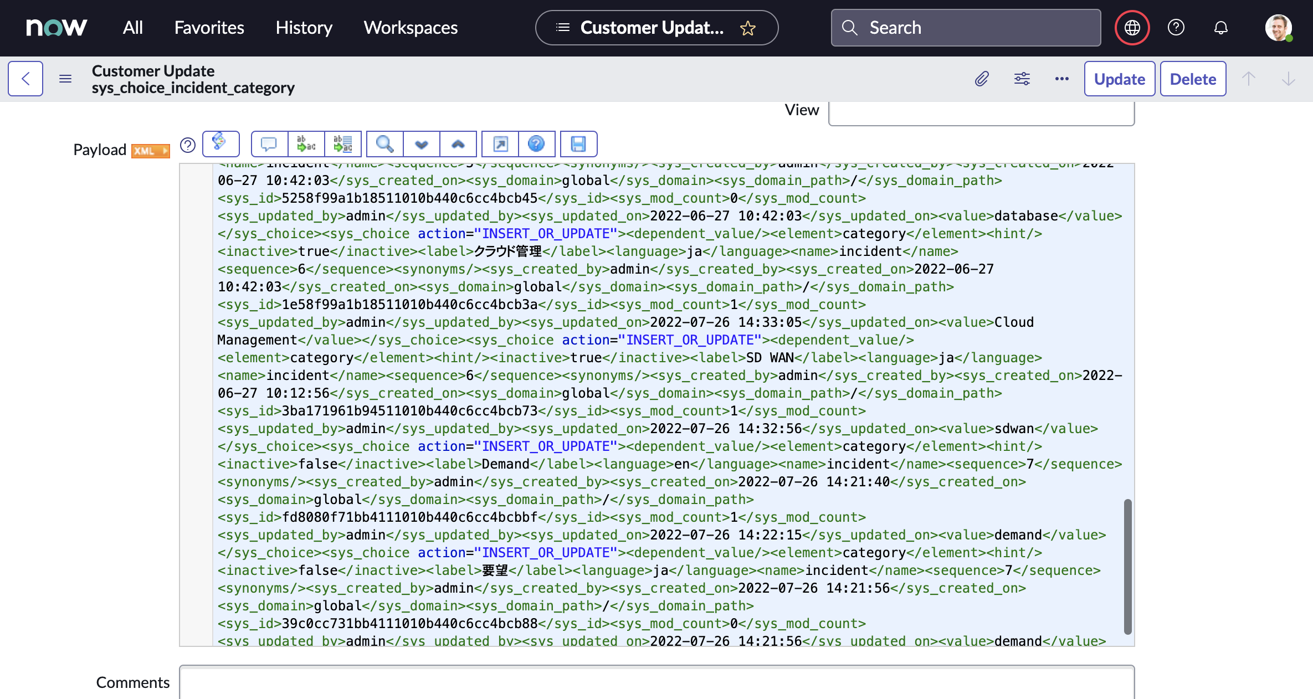The width and height of the screenshot is (1313, 699).
Task: Find previous with the up chevron
Action: pyautogui.click(x=458, y=144)
